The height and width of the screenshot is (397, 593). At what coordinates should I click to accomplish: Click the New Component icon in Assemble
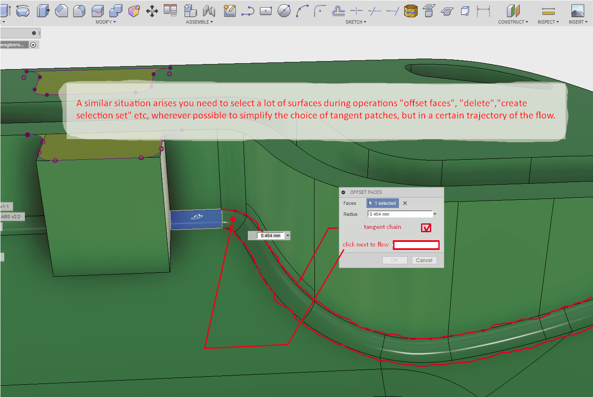191,11
